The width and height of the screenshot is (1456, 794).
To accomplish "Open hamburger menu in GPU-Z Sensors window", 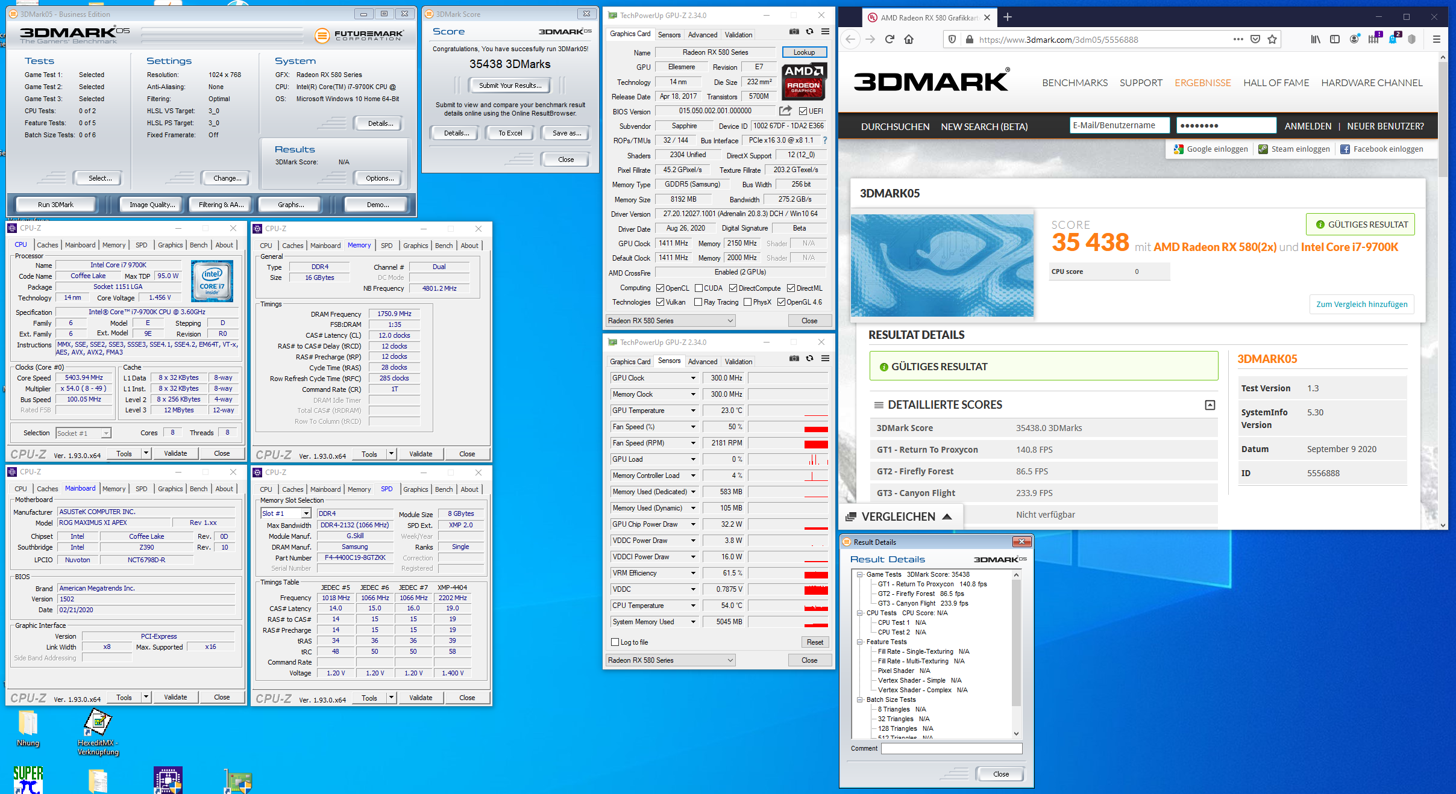I will (x=826, y=359).
